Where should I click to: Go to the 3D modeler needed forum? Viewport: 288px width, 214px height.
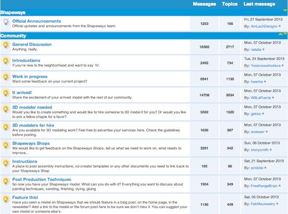(32, 107)
